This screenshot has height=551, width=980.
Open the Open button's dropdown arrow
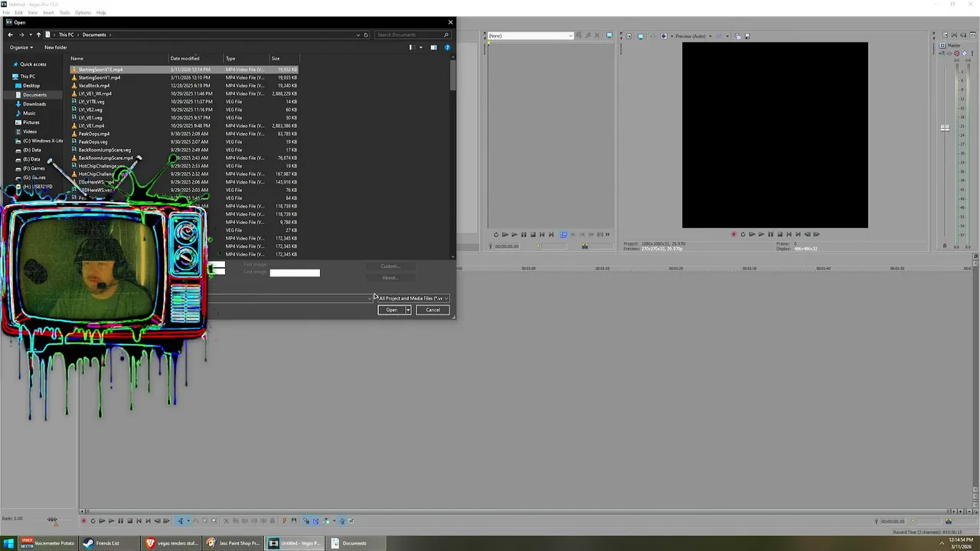coord(408,310)
